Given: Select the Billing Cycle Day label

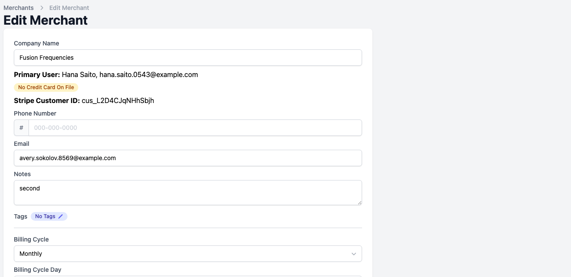Looking at the screenshot, I should tap(38, 270).
